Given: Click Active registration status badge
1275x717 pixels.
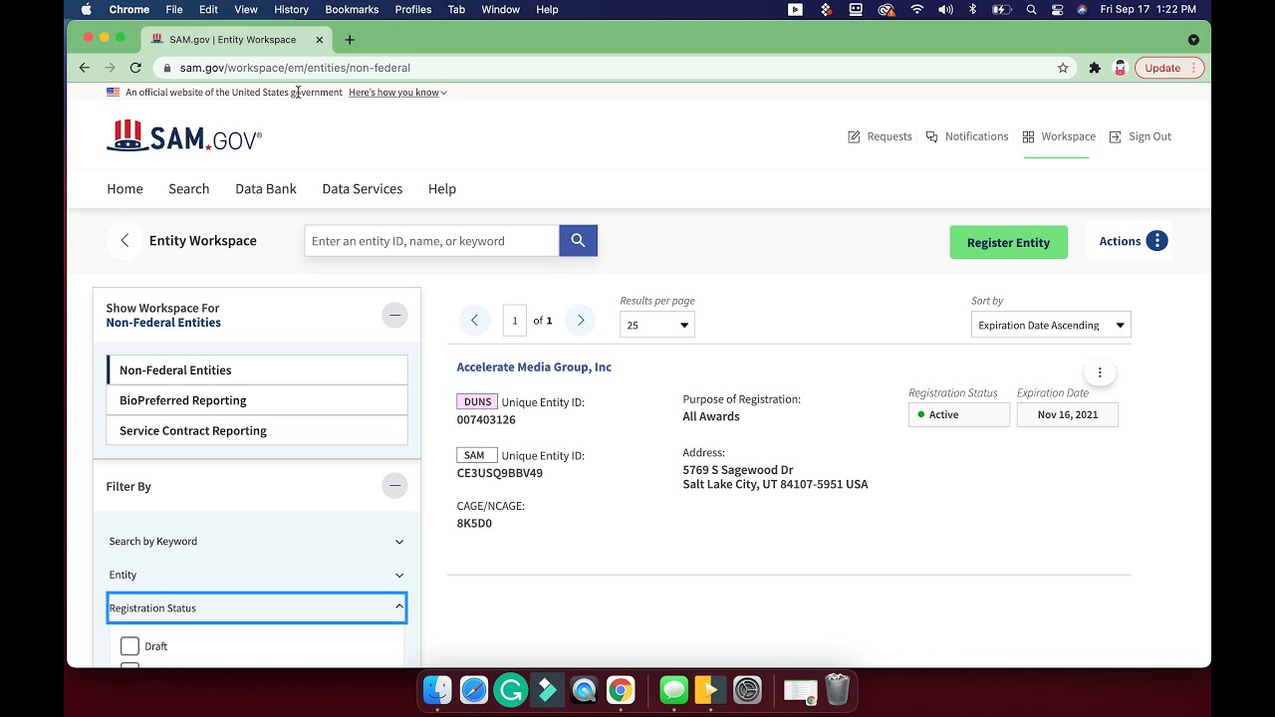Looking at the screenshot, I should coord(959,414).
